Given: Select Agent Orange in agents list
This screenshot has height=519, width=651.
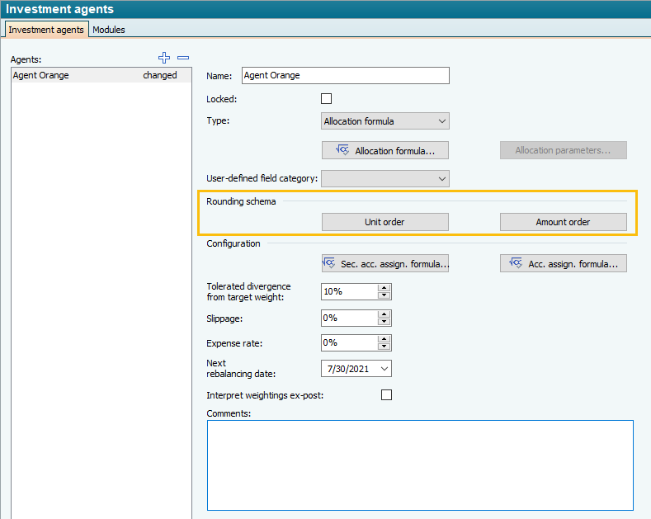Looking at the screenshot, I should click(95, 75).
